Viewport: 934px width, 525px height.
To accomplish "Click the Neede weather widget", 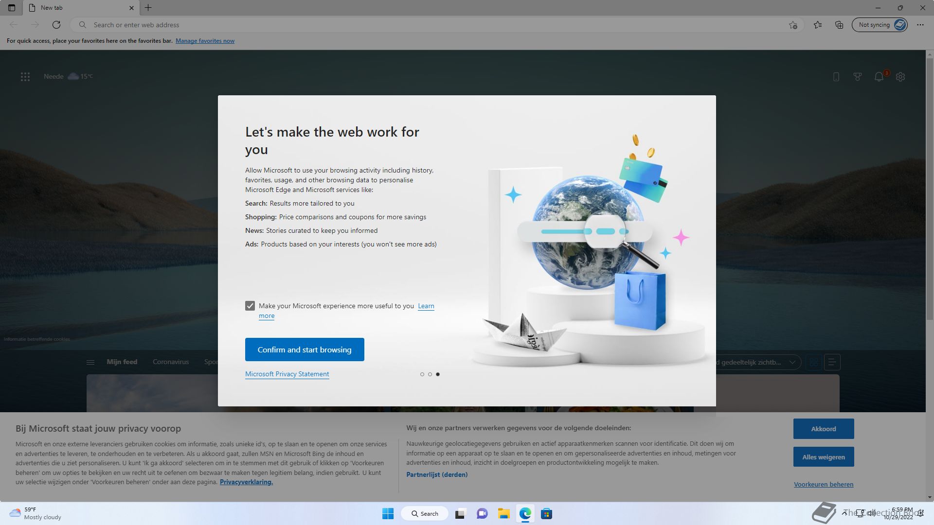I will (x=68, y=76).
